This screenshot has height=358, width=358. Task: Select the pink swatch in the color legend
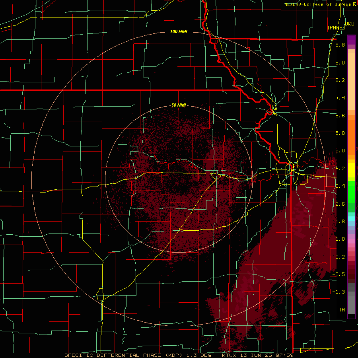351,241
